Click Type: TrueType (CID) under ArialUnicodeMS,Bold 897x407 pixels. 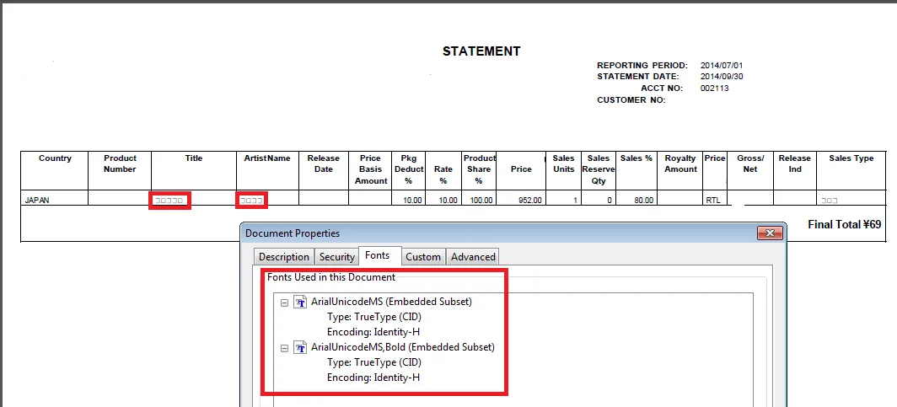(x=374, y=361)
